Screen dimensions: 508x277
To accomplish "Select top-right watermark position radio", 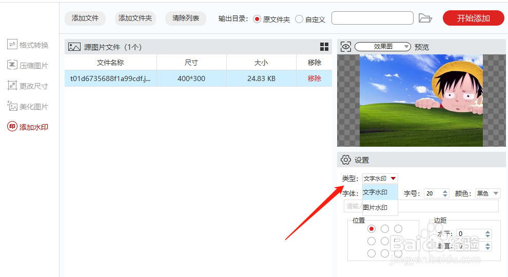I will [398, 229].
